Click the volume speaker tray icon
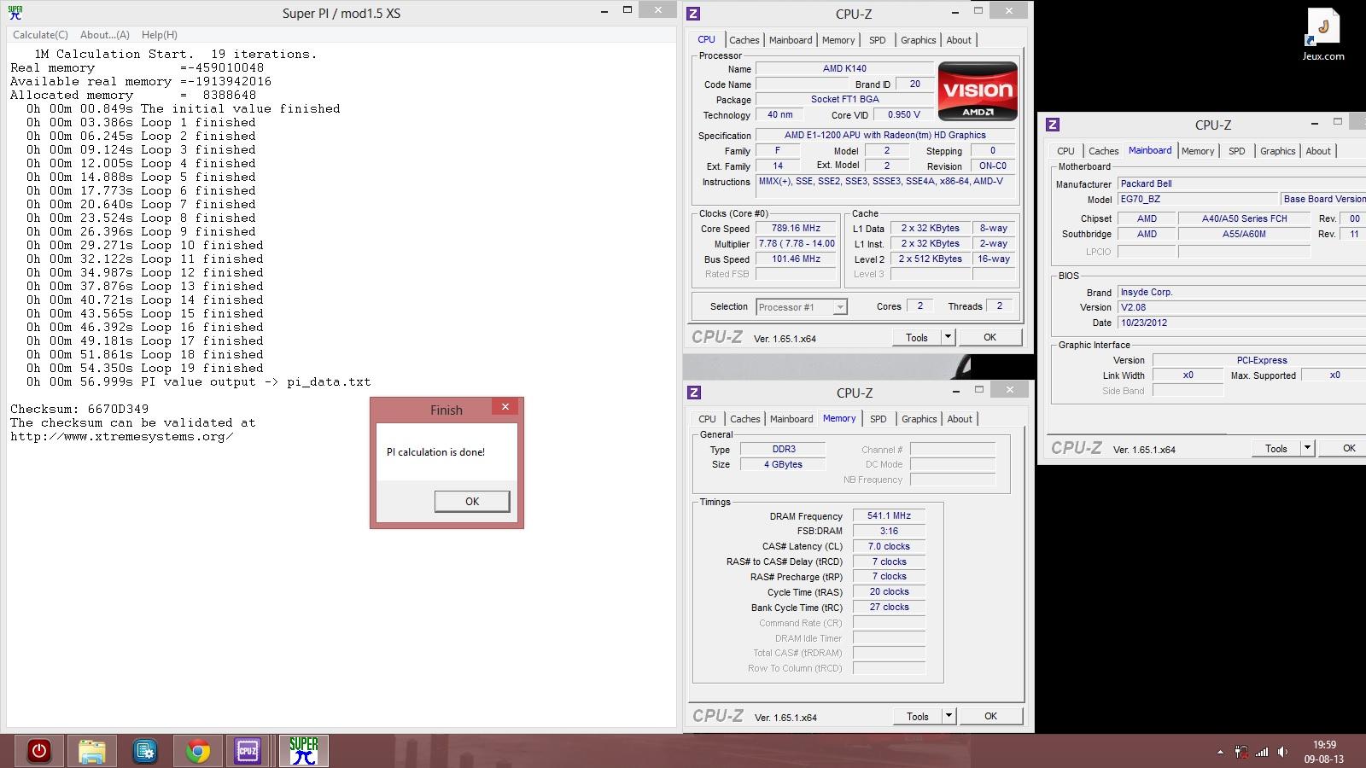 point(1283,753)
